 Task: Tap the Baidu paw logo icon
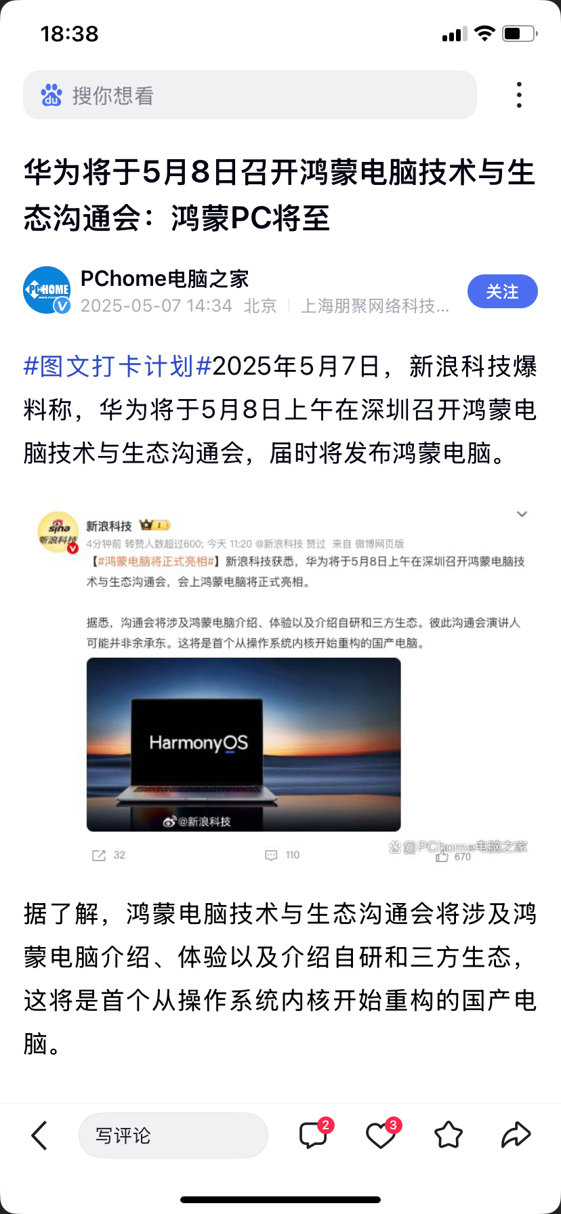[51, 96]
